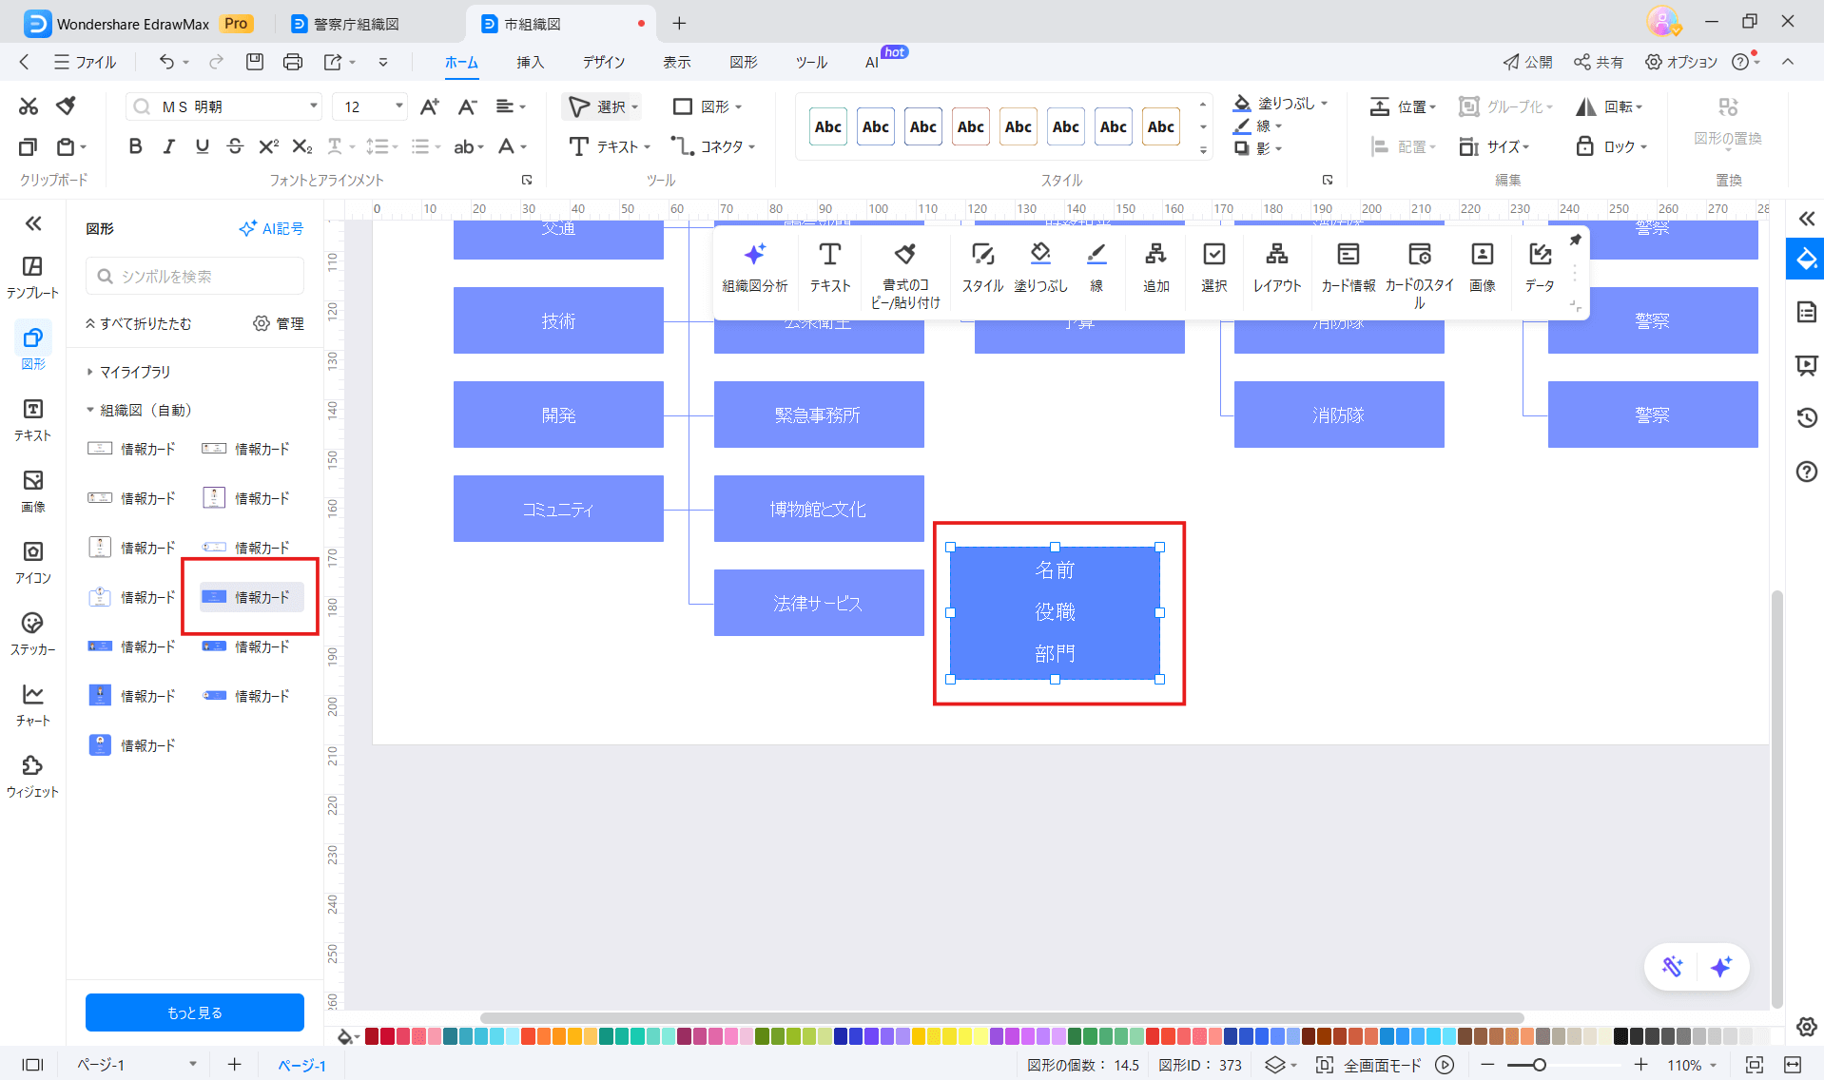
Task: Open the font name dropdown
Action: (x=314, y=106)
